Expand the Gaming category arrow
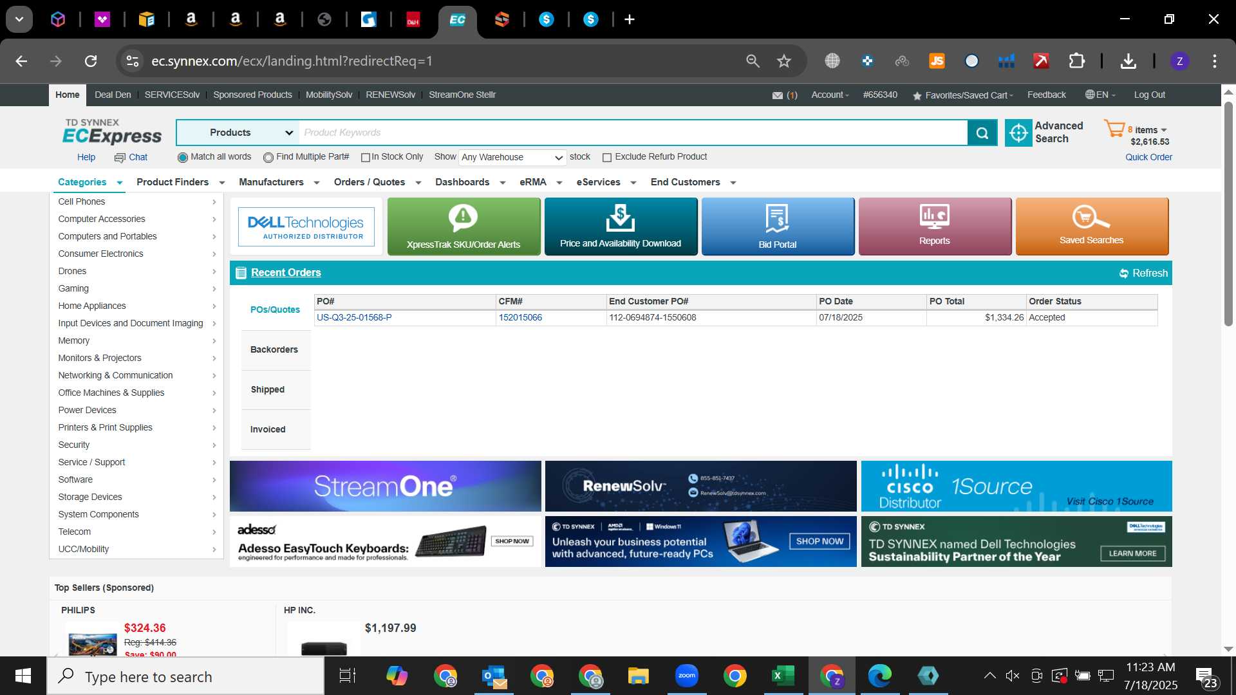This screenshot has width=1236, height=695. (214, 289)
